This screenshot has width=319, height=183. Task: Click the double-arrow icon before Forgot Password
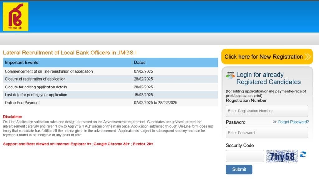[x=274, y=122]
